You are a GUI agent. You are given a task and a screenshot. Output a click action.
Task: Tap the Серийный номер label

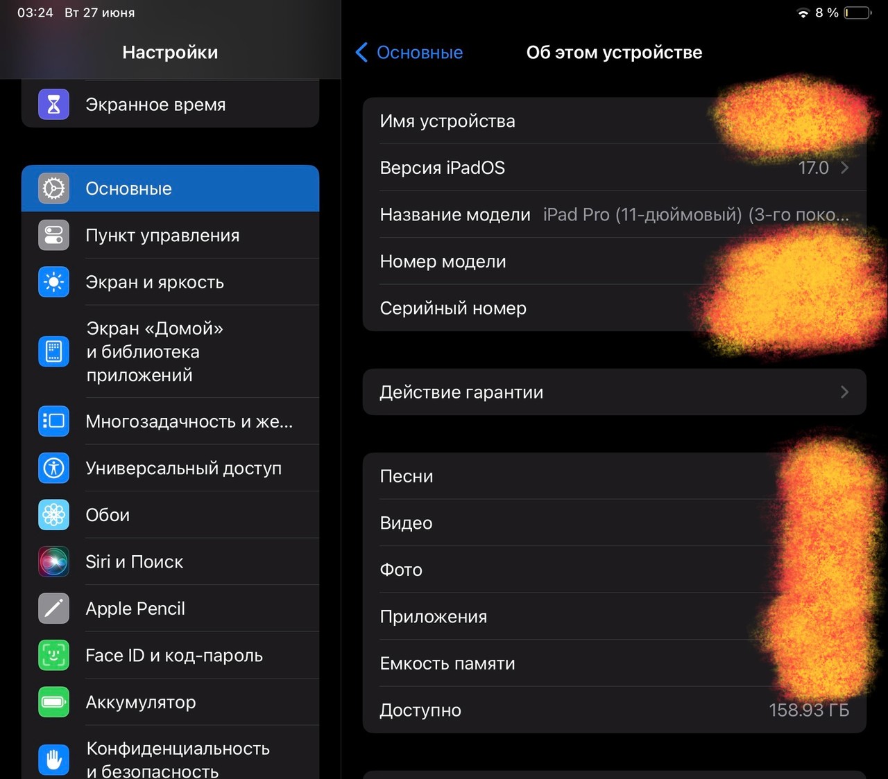(453, 308)
